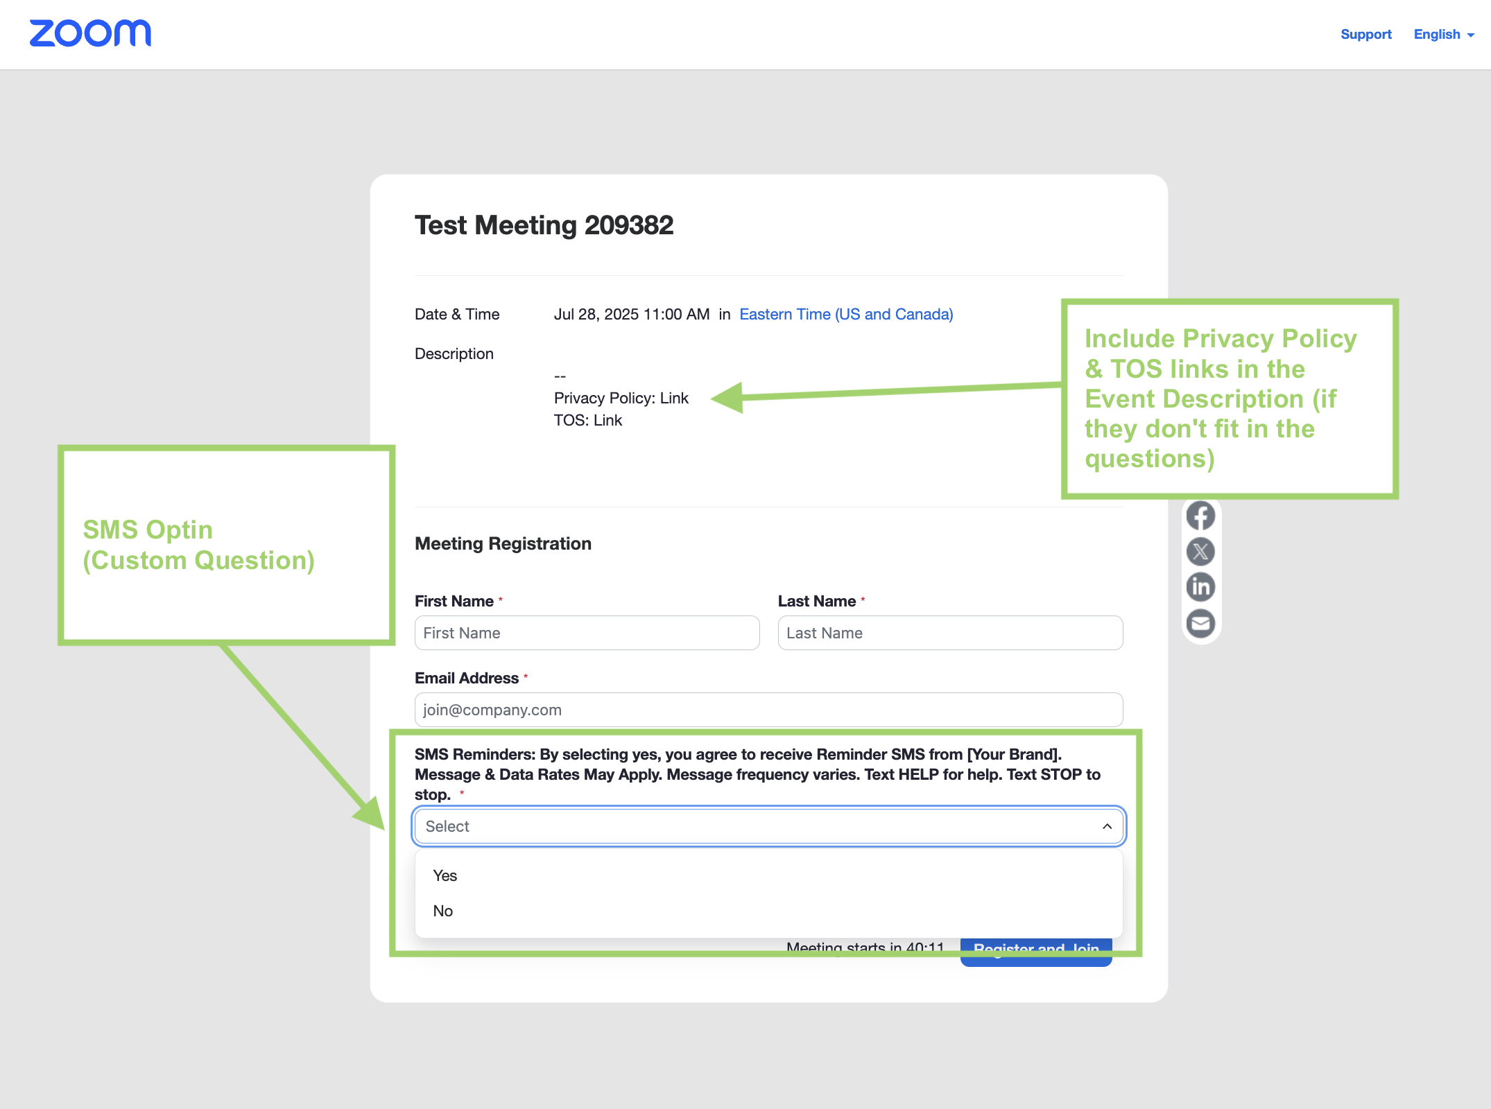The width and height of the screenshot is (1491, 1109).
Task: Share meeting by email icon
Action: click(1200, 623)
